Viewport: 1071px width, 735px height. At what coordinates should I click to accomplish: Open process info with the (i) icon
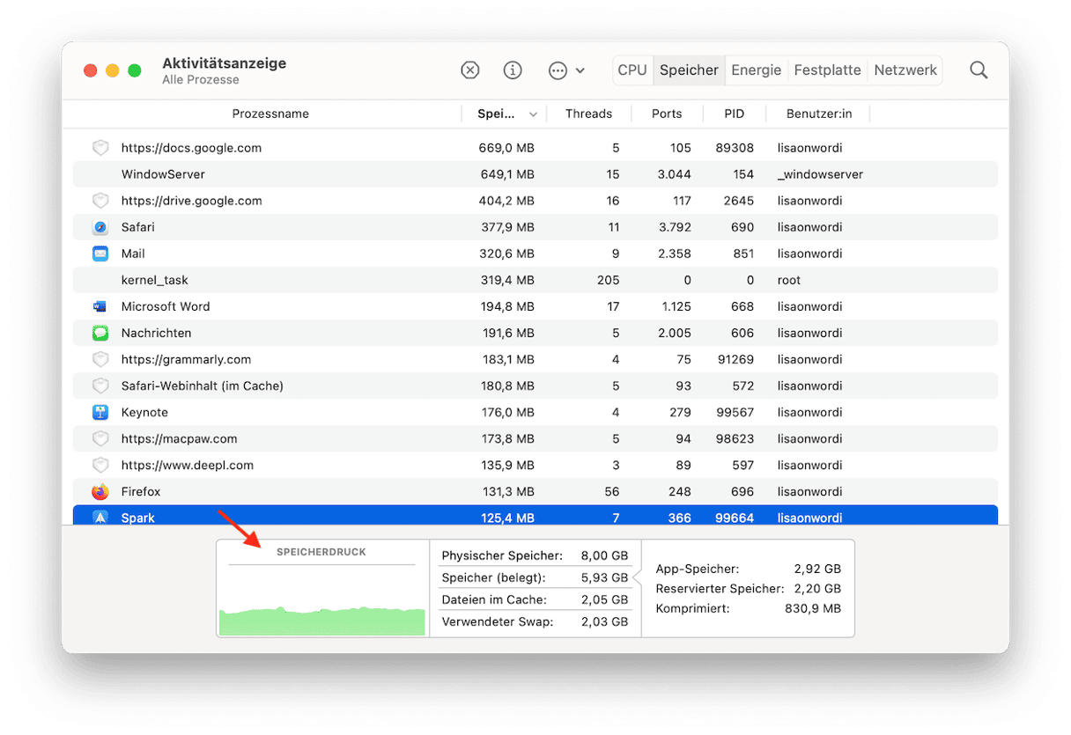(513, 70)
